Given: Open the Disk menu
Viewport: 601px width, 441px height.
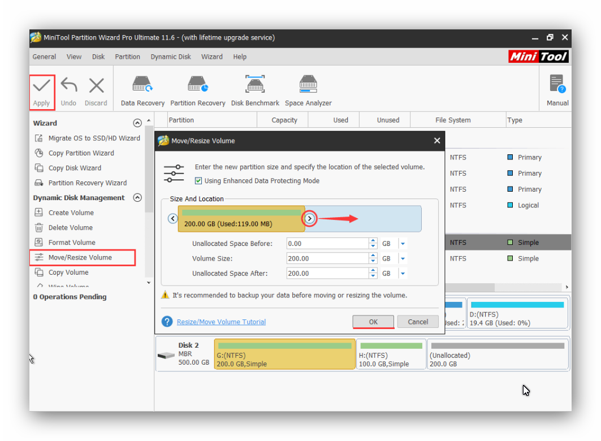Looking at the screenshot, I should tap(98, 57).
